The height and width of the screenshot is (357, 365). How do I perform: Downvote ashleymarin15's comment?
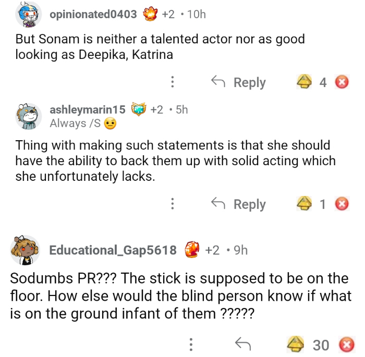tap(342, 204)
